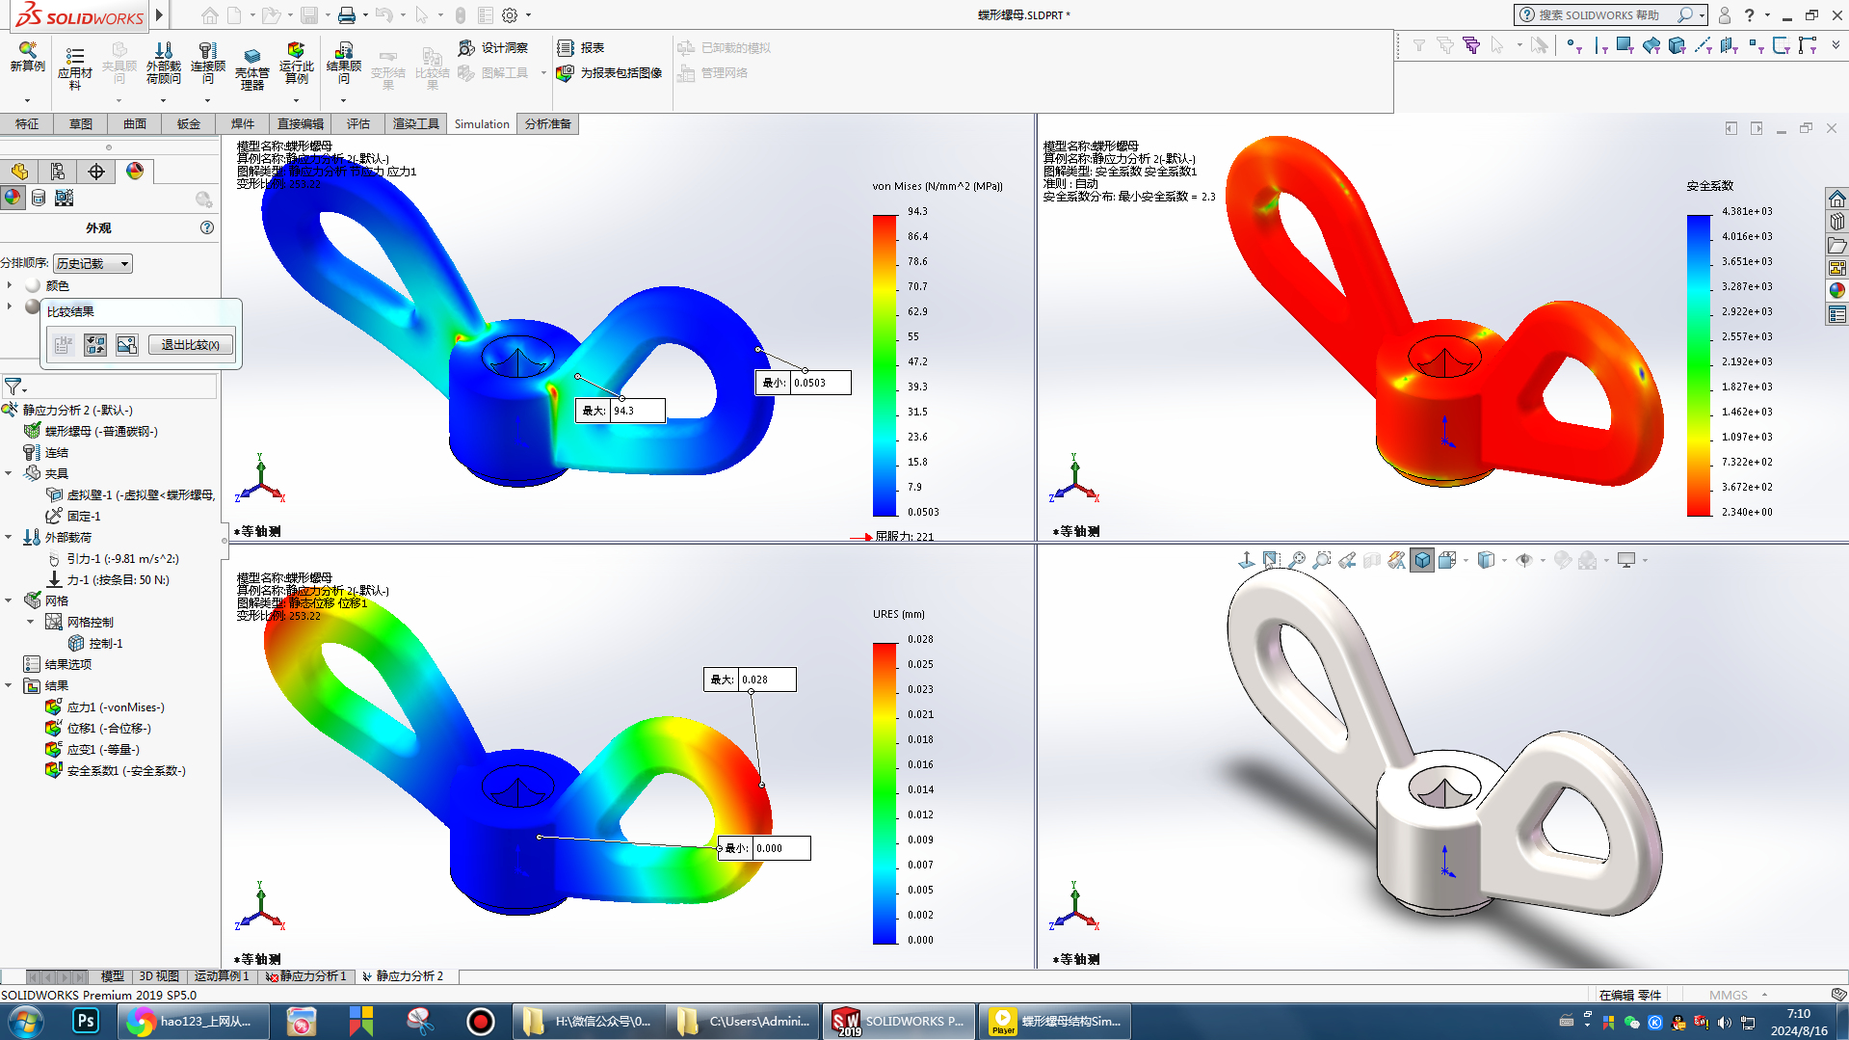Collapse the 夹具 (Fixtures) tree node
The image size is (1849, 1040).
9,473
